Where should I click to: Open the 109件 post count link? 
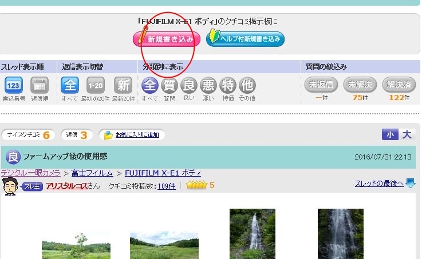(167, 186)
